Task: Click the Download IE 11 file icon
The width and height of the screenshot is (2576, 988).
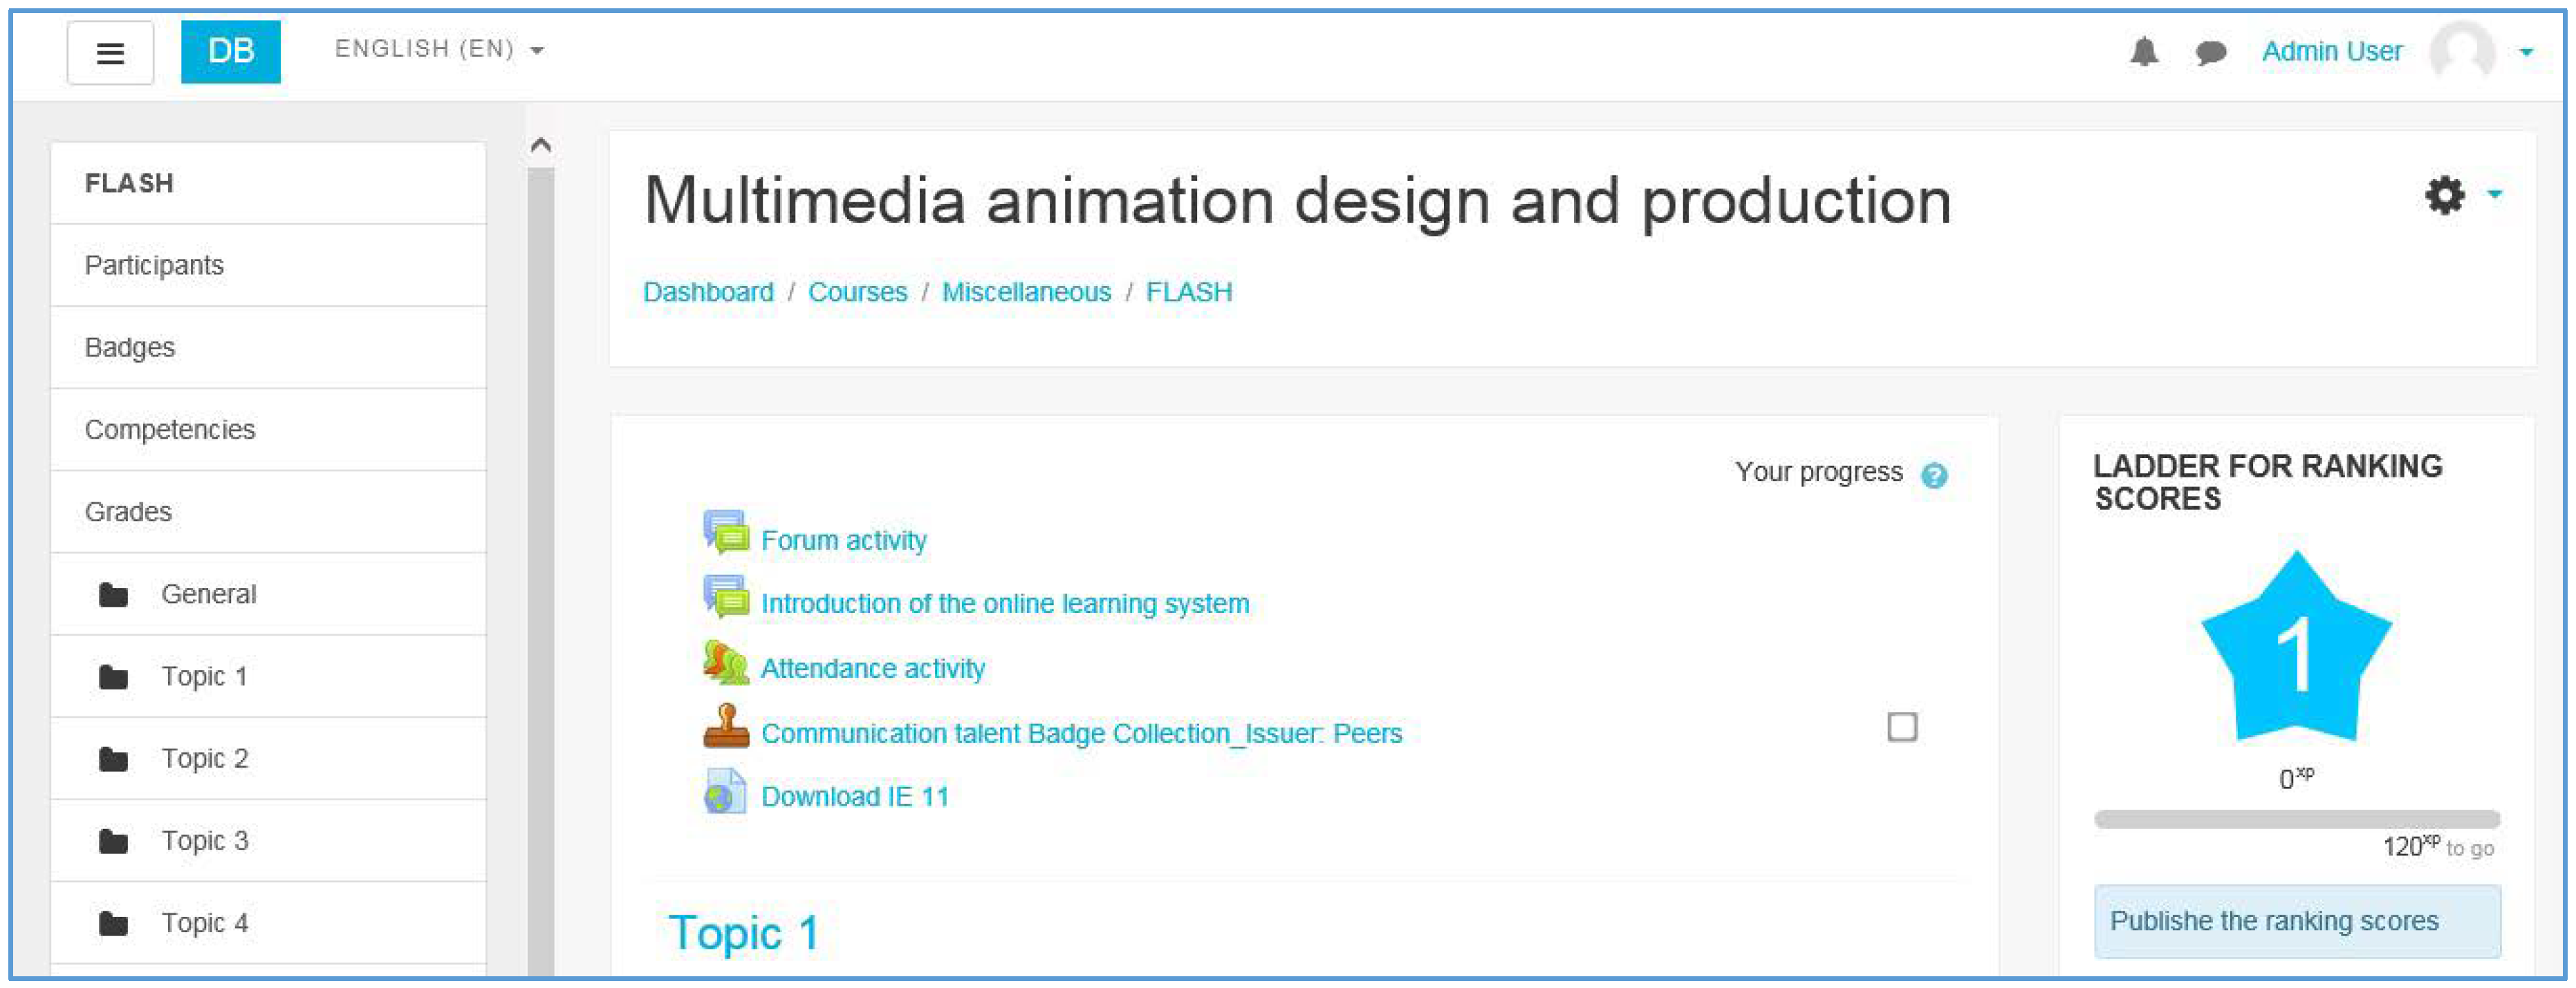Action: [x=726, y=791]
